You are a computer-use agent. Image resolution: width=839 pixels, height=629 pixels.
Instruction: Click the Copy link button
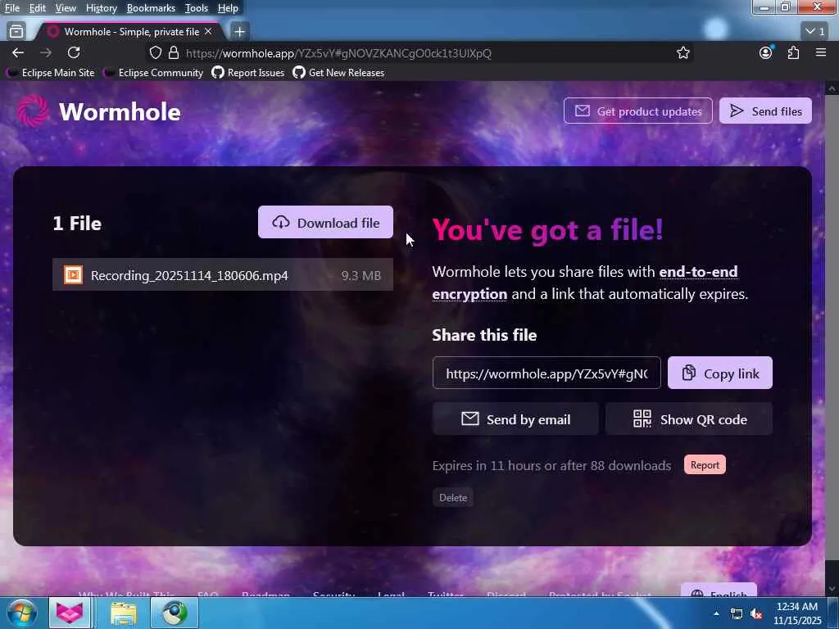pyautogui.click(x=719, y=373)
